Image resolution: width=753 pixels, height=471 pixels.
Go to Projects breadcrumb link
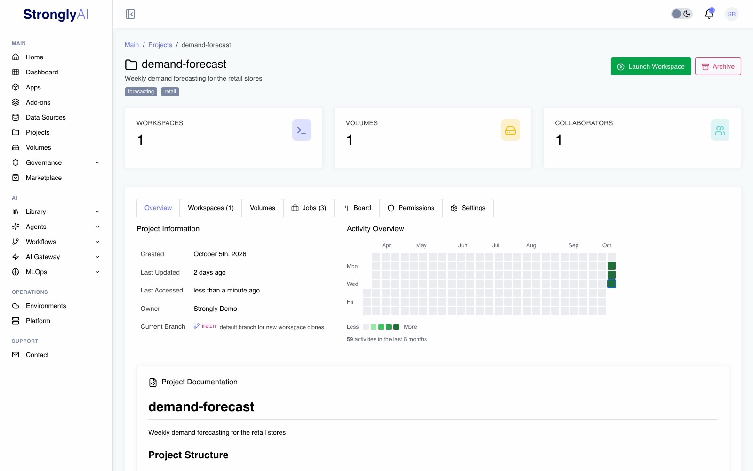click(x=160, y=45)
